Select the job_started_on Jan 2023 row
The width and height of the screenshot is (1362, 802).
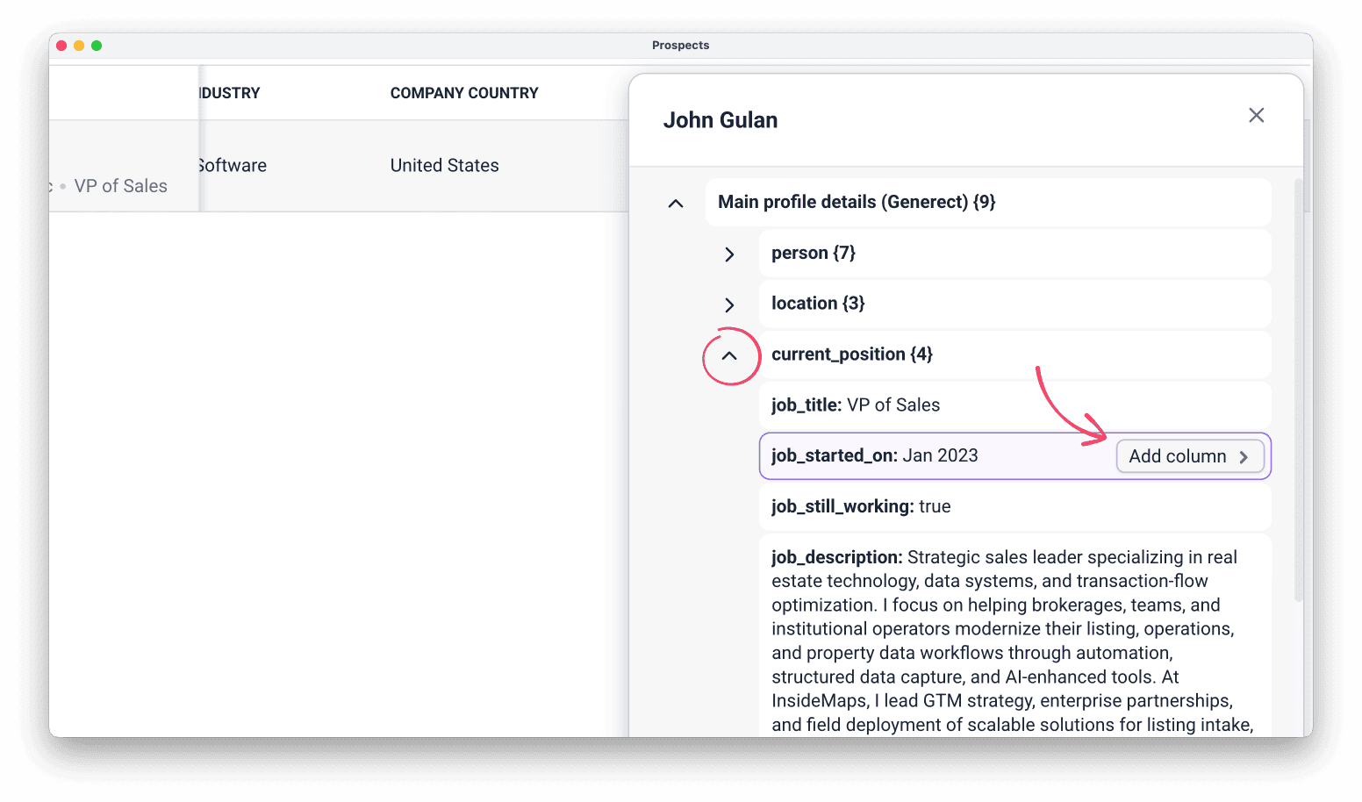[1014, 456]
